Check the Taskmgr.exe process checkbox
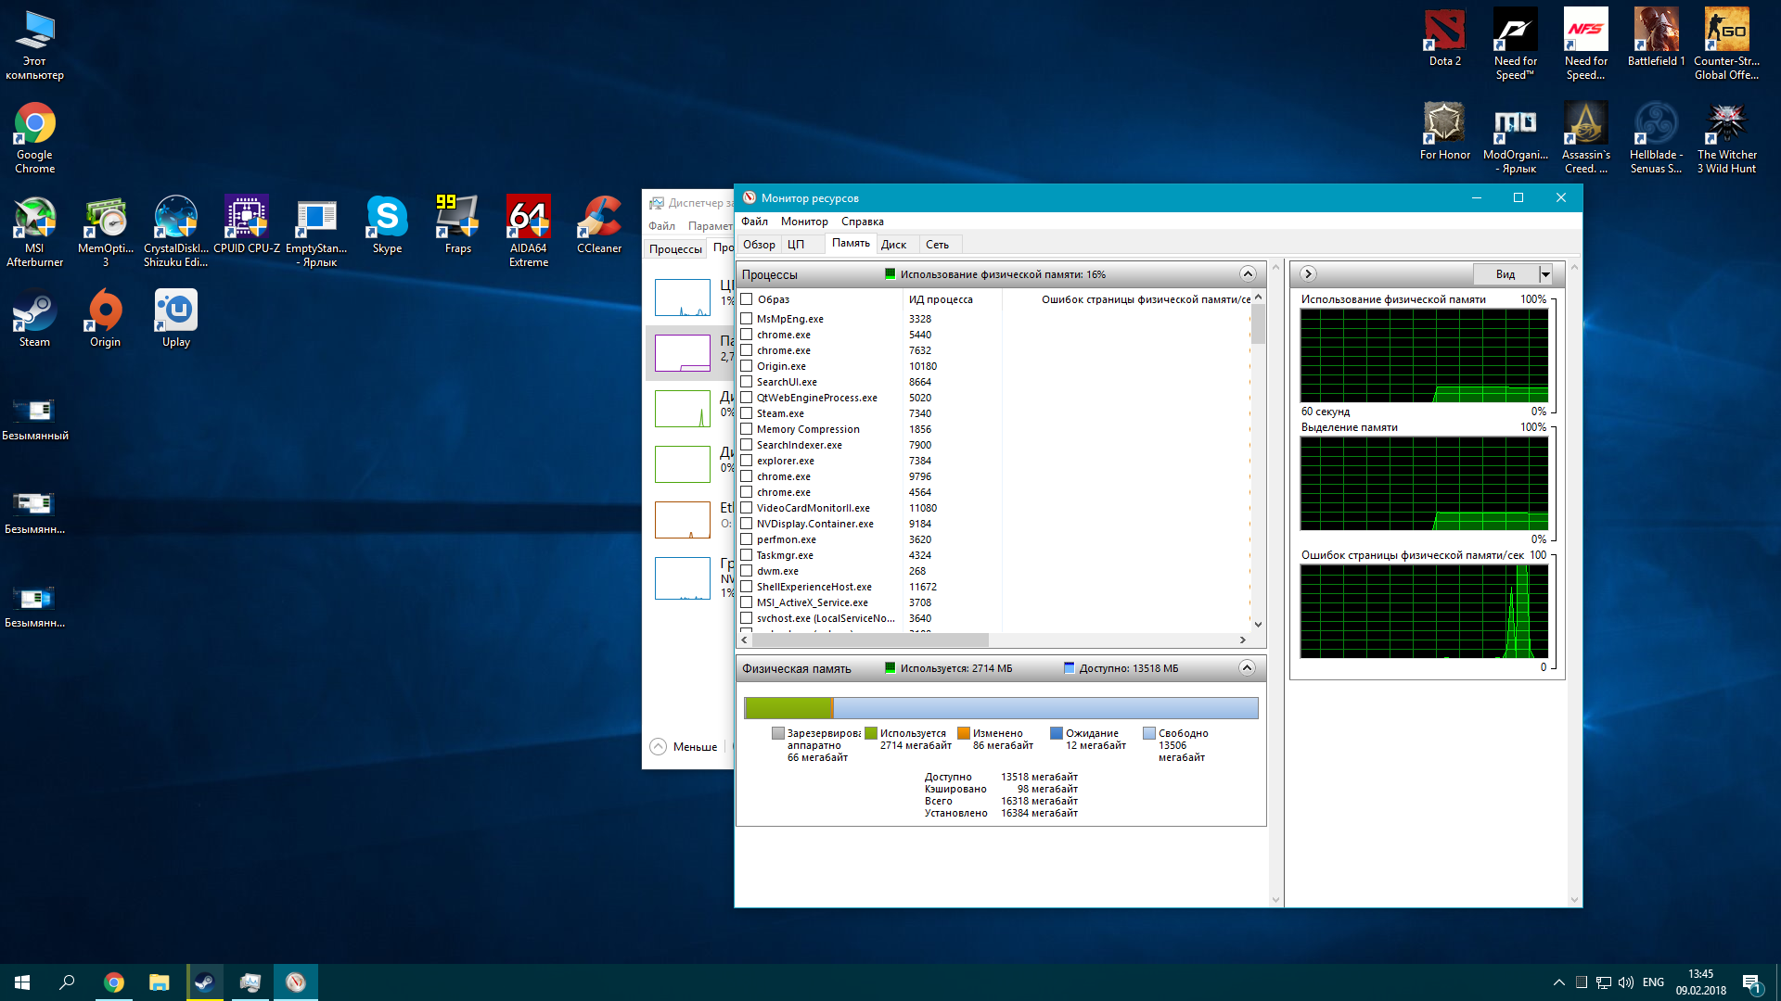 [746, 554]
